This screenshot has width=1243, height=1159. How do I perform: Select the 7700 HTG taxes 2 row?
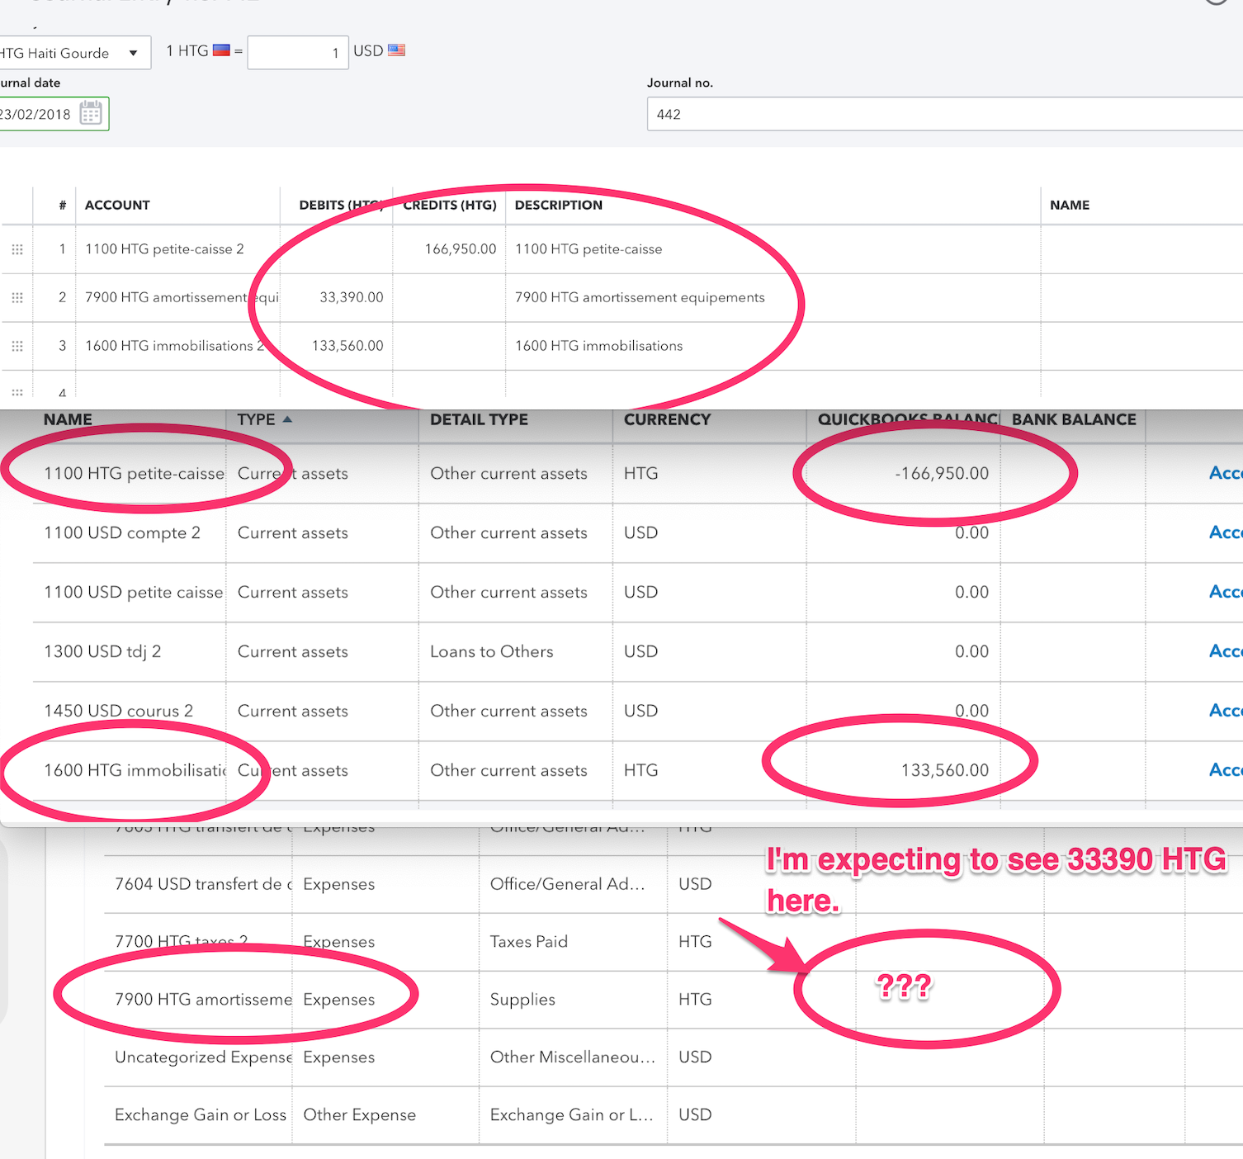pos(673,942)
